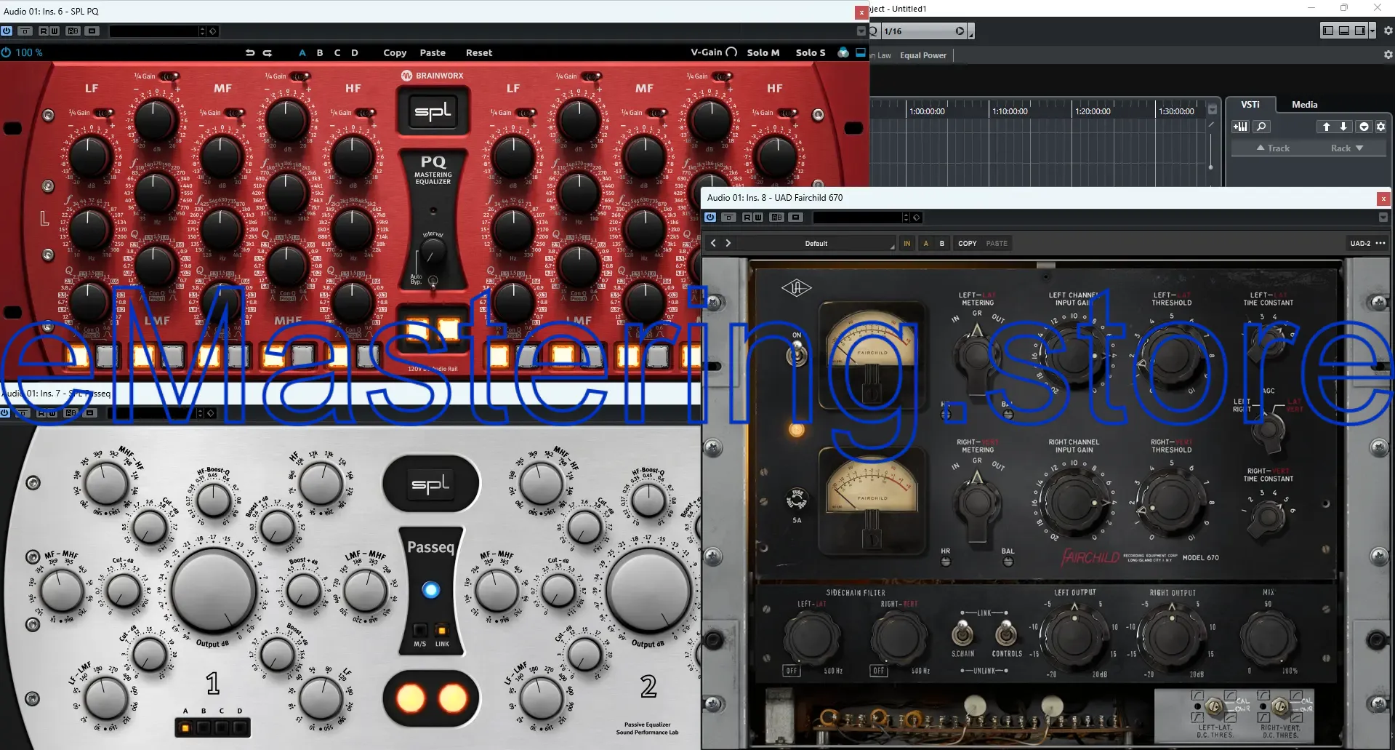Select setting C in SPL PQ toolbar
1395x750 pixels.
click(337, 52)
